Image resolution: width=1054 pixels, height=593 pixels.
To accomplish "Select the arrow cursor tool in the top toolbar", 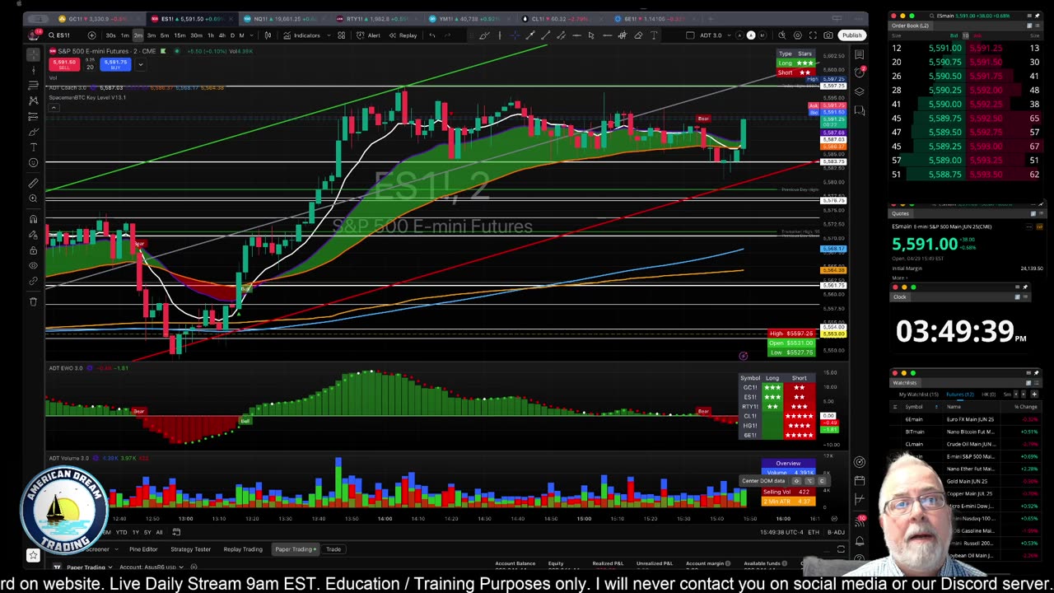I will pyautogui.click(x=591, y=35).
